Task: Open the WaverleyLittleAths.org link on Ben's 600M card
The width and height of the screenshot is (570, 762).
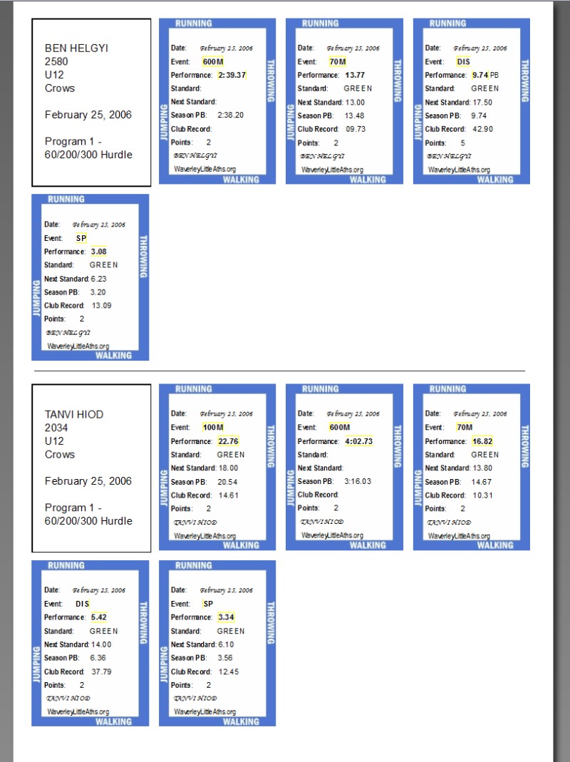Action: [204, 170]
